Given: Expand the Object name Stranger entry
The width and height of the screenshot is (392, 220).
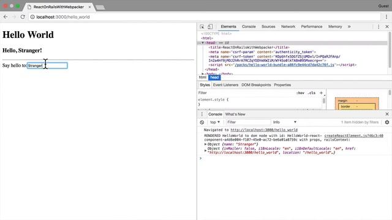Looking at the screenshot, I should coord(206,144).
